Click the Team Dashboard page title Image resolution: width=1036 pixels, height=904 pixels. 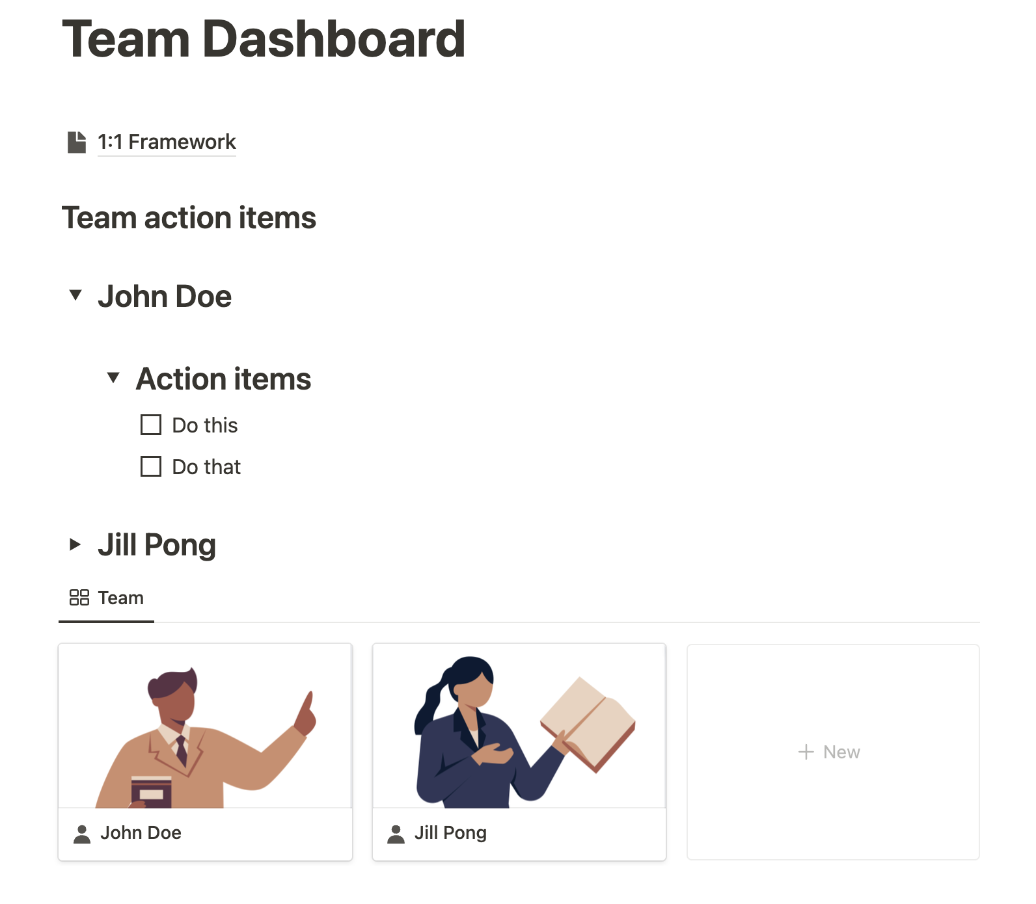pos(264,39)
